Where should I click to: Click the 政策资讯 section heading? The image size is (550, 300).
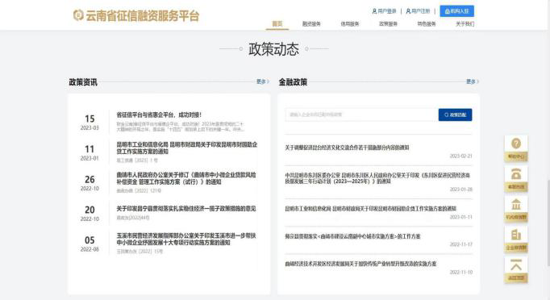point(83,82)
